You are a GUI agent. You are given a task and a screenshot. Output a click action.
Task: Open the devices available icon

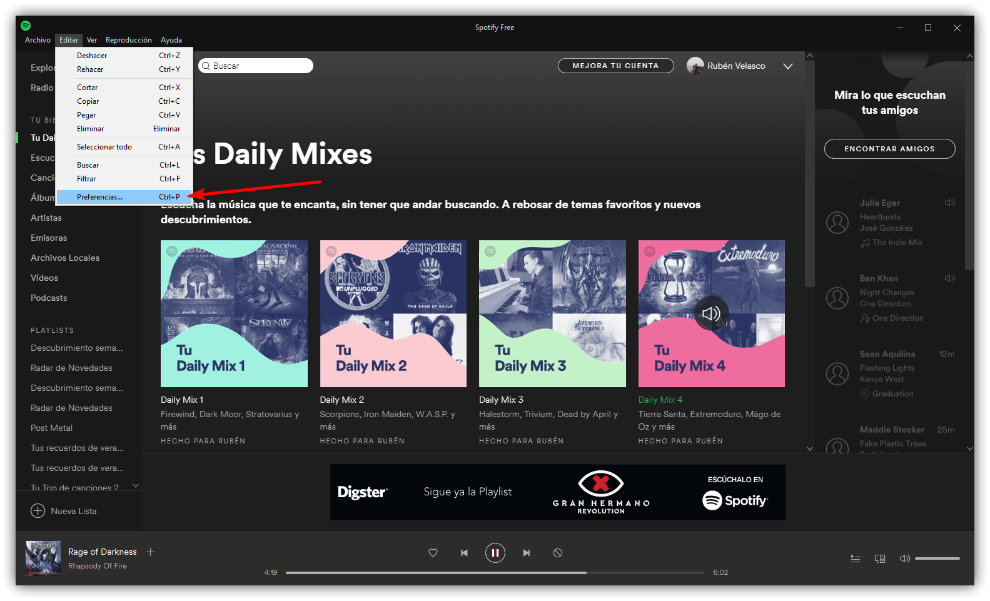(880, 558)
